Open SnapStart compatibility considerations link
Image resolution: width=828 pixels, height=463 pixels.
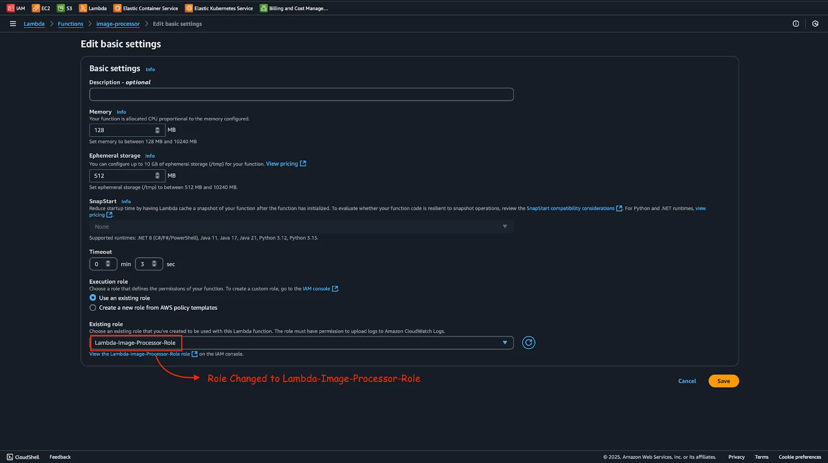(x=570, y=208)
